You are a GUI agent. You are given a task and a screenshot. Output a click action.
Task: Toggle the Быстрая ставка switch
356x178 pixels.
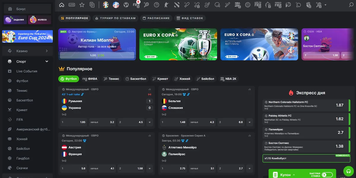[x=327, y=175]
